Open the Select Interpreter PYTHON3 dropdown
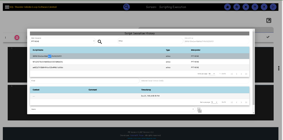Image resolution: width=283 pixels, height=140 pixels. tap(63, 41)
